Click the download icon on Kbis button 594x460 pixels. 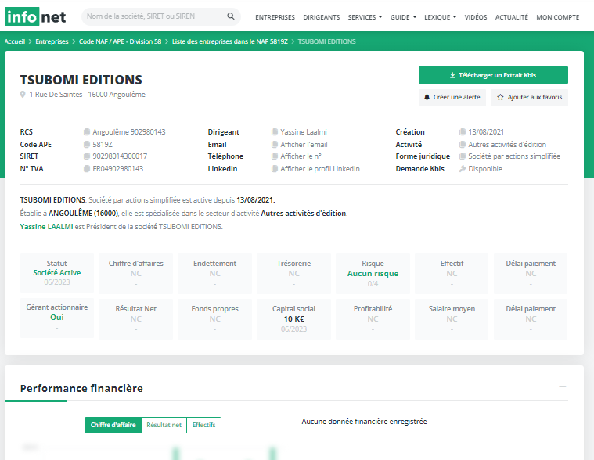pyautogui.click(x=452, y=75)
